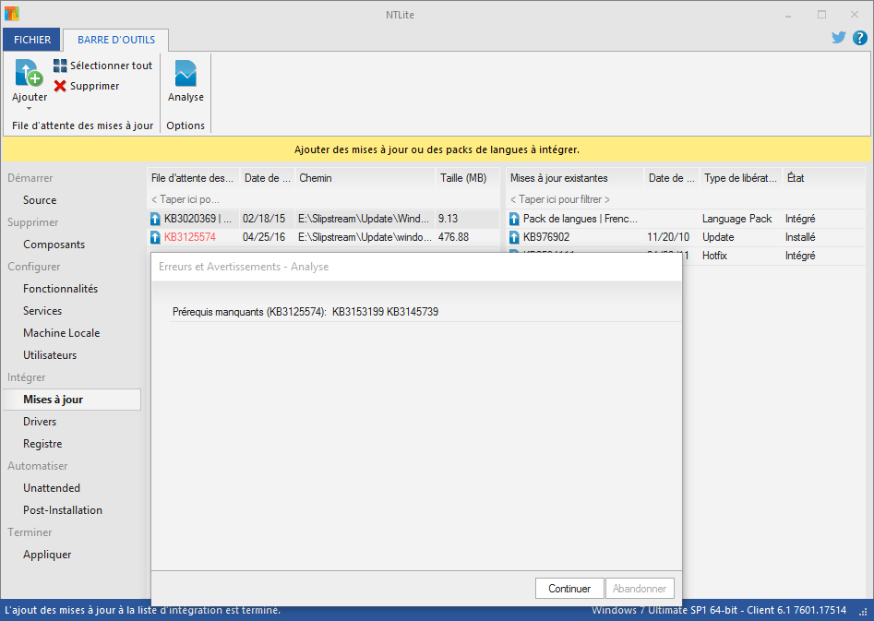Sort by Chemin column header
This screenshot has height=621, width=874.
tap(365, 178)
